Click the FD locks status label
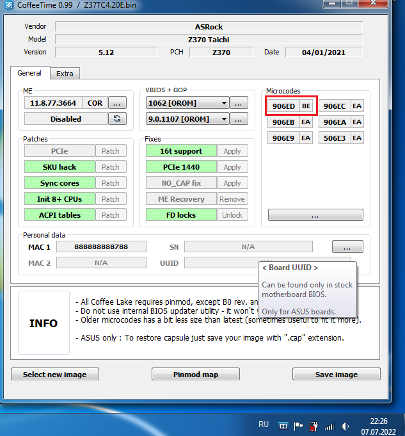 (181, 215)
